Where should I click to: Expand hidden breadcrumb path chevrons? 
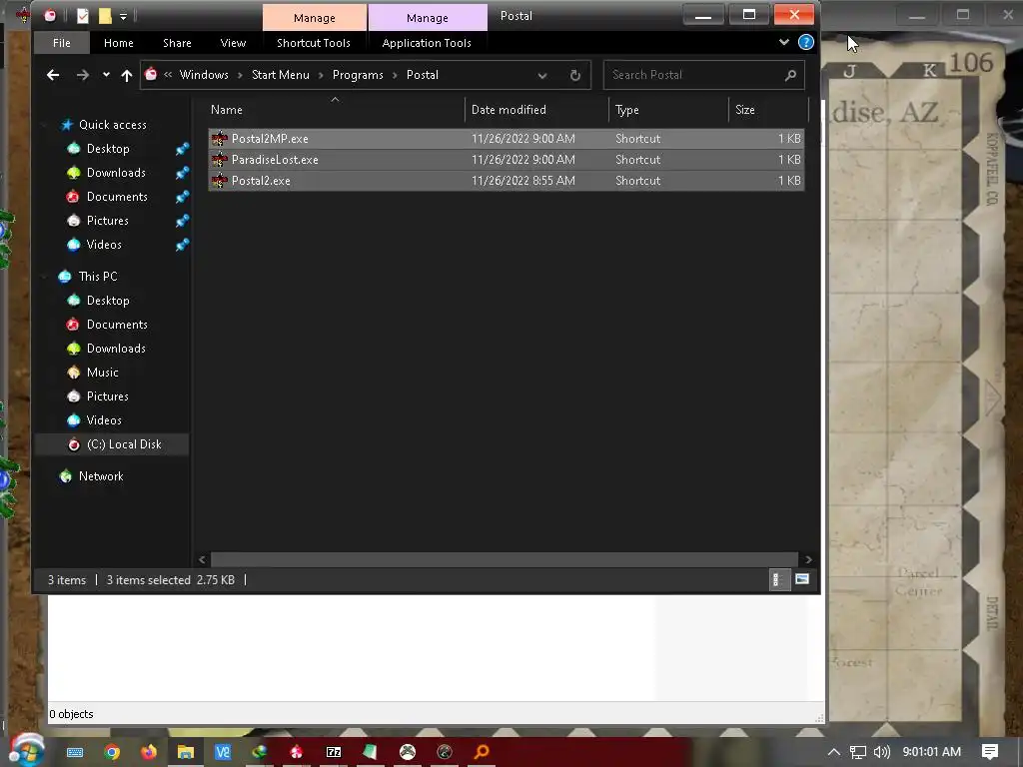pos(168,75)
